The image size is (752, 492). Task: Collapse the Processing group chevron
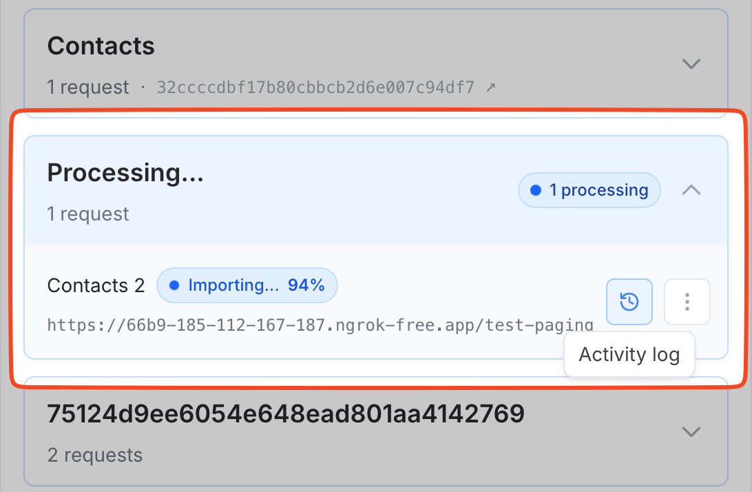pos(691,190)
